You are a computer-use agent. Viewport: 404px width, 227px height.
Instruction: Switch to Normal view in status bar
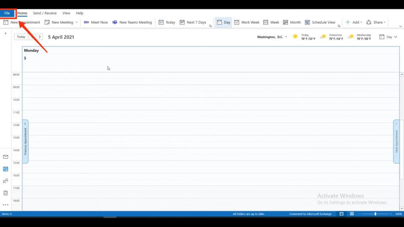[x=341, y=214]
